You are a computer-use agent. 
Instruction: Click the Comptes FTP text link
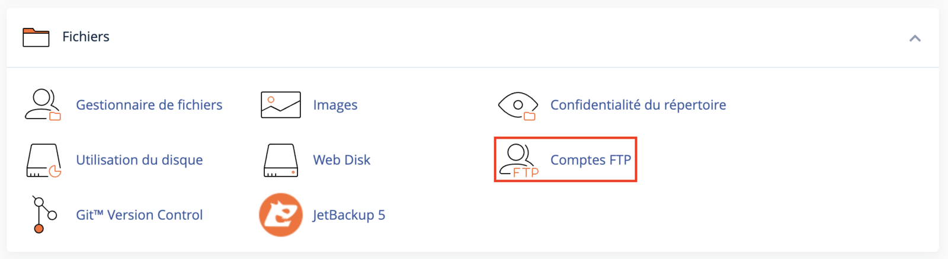pyautogui.click(x=591, y=160)
